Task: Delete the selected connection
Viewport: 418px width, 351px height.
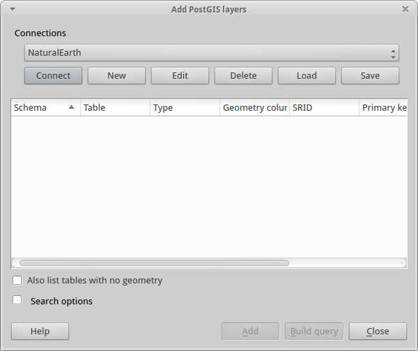Action: (x=243, y=76)
